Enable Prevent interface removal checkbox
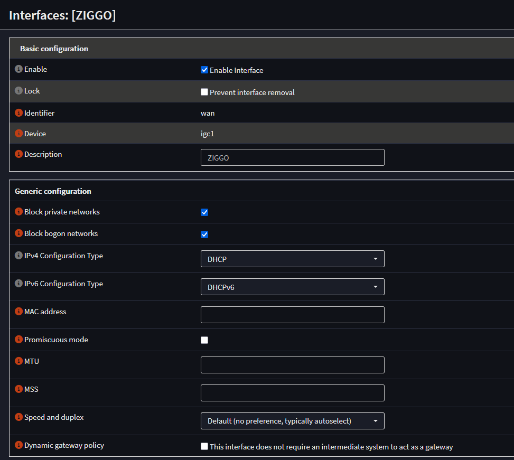Viewport: 514px width, 460px height. click(x=204, y=92)
